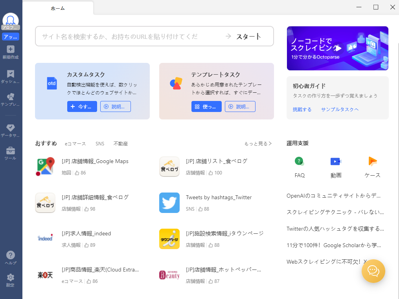Open [JP]求人情報_indeed template
The image size is (399, 299).
pyautogui.click(x=86, y=233)
